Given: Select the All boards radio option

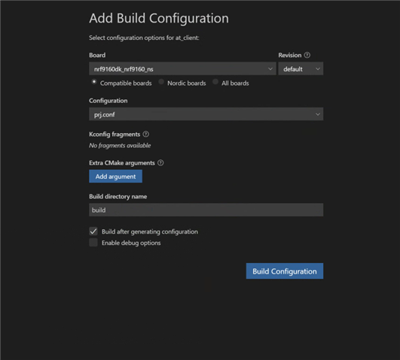Looking at the screenshot, I should (215, 82).
